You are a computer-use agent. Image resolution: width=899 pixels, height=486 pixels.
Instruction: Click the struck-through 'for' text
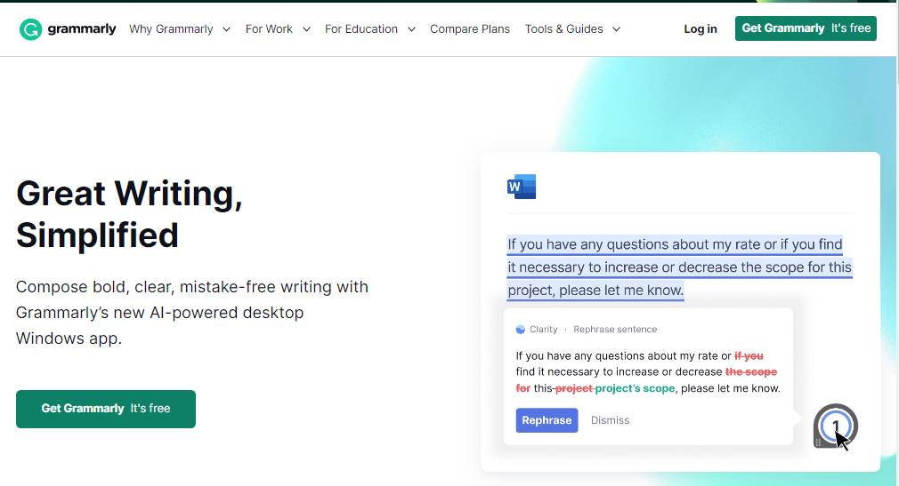[x=522, y=388]
